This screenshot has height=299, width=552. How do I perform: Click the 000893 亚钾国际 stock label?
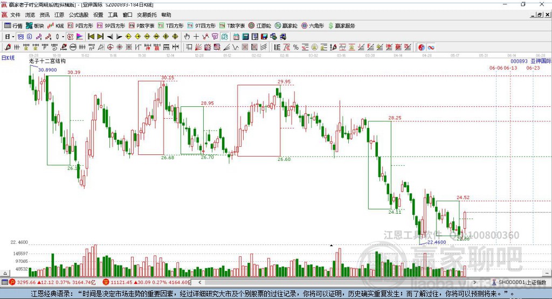click(x=531, y=61)
